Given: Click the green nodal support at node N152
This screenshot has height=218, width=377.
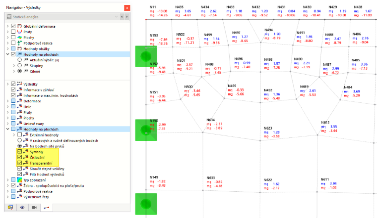Looking at the screenshot, I should coord(146,56).
